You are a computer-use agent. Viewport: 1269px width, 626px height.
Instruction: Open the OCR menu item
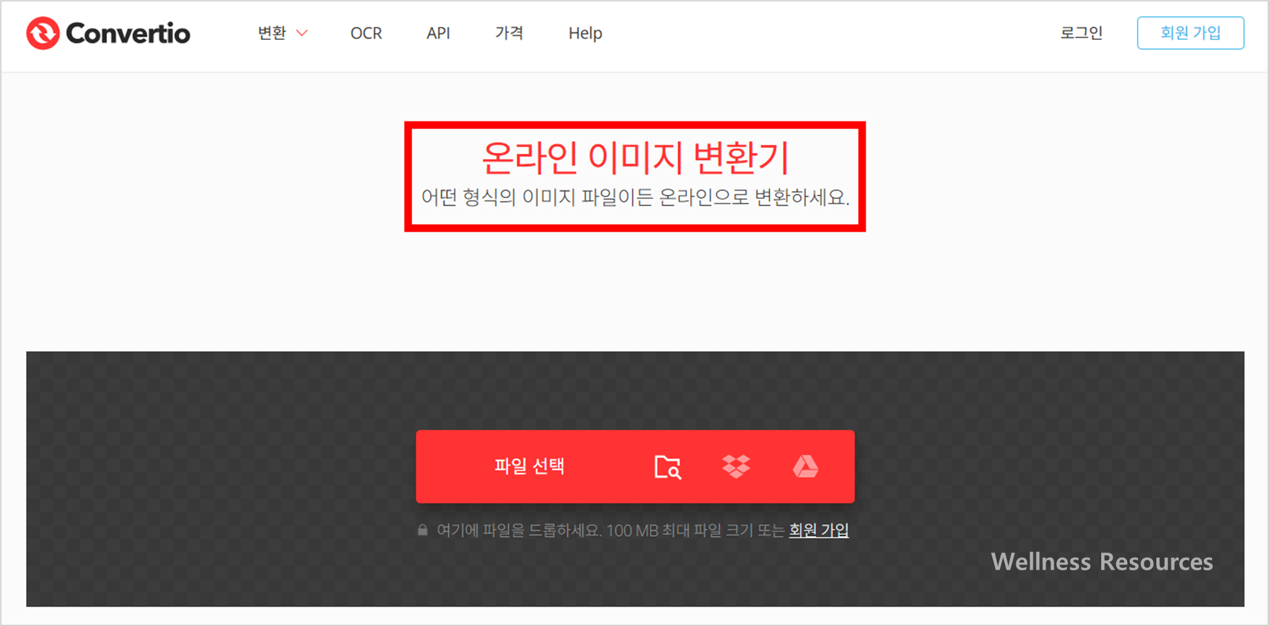click(x=366, y=33)
